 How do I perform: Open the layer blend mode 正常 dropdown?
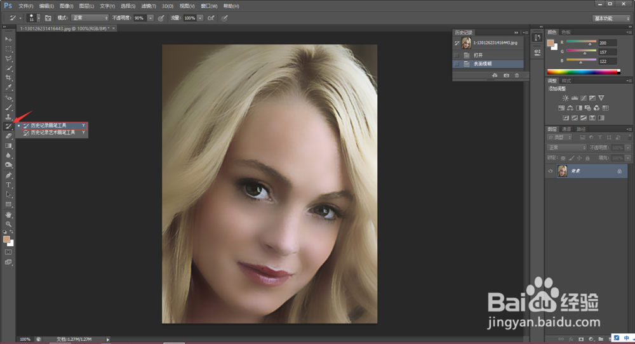566,148
